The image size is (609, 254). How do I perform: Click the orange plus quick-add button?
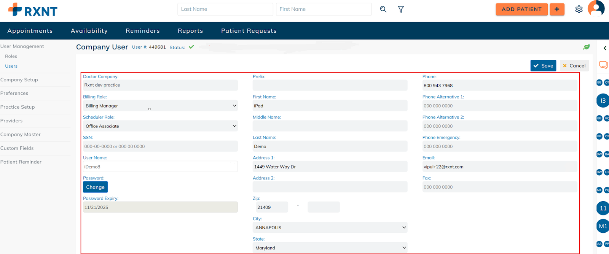(557, 9)
